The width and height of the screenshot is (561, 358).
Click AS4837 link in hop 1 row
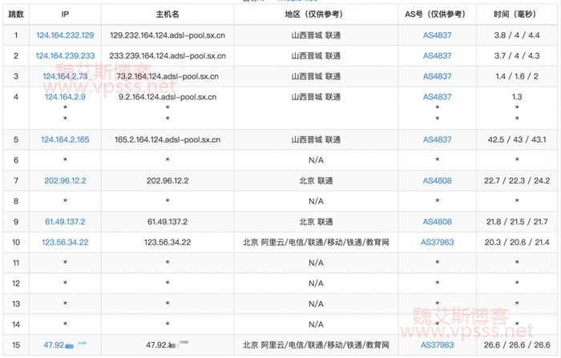(437, 35)
